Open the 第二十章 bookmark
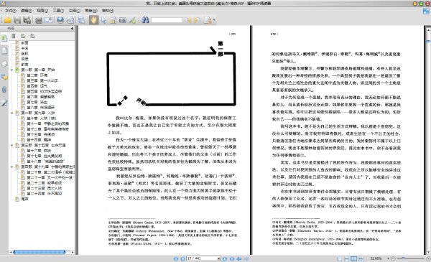431x262 pixels. [50, 172]
